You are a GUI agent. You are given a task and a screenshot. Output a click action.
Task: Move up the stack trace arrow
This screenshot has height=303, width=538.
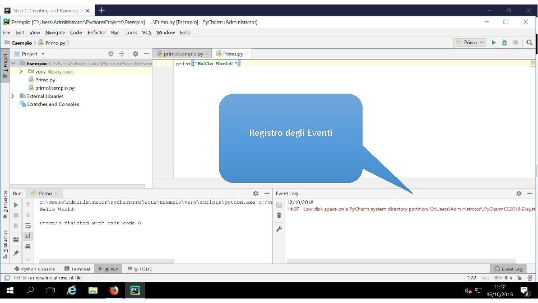(x=28, y=205)
